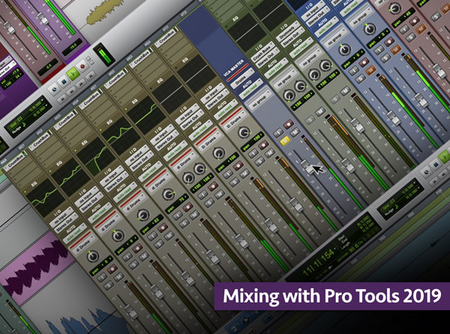
Task: Click the pan knob above the pan 75 readout
Action: coord(168,195)
